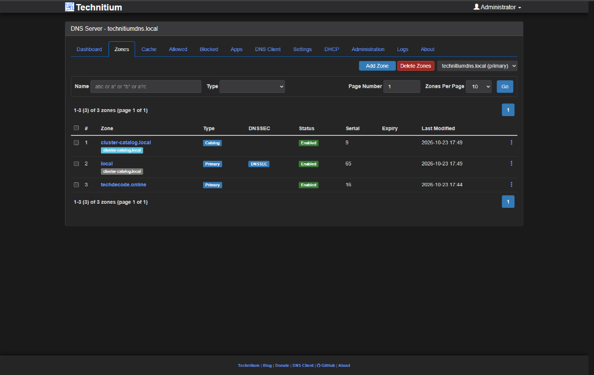Click the Technitium footer link
This screenshot has width=594, height=375.
[x=248, y=366]
